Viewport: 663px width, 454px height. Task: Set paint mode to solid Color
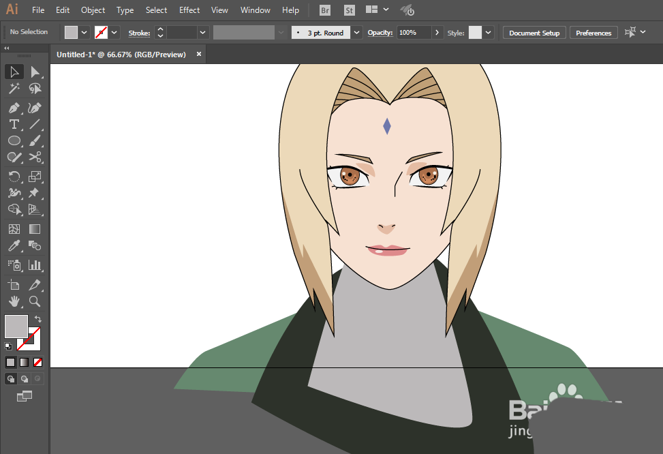point(11,363)
